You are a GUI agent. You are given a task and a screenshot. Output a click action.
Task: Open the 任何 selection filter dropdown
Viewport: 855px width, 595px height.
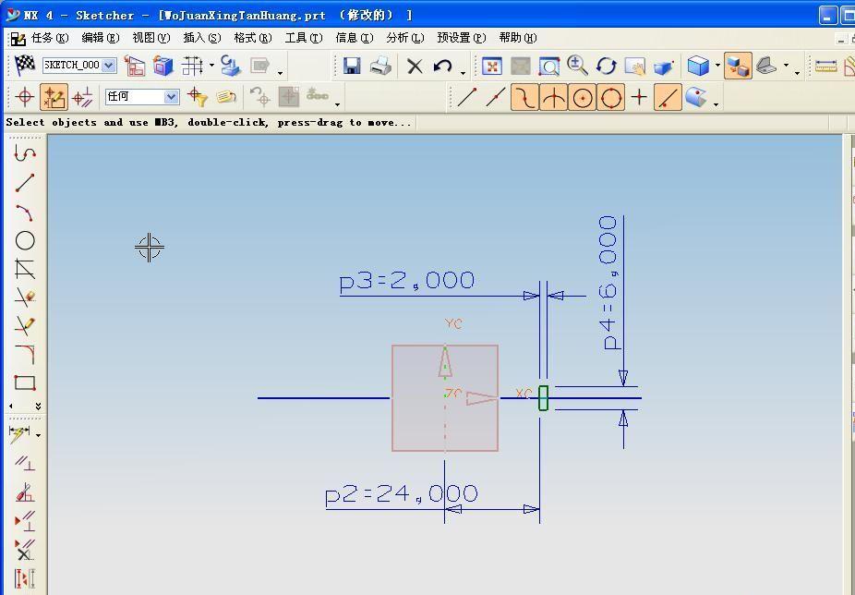pos(171,97)
